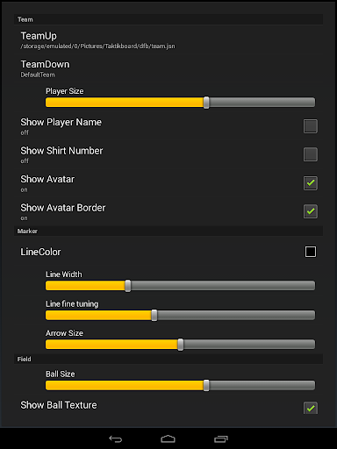Viewport: 337px width, 449px height.
Task: Toggle the Show Ball Texture checkbox
Action: point(311,408)
